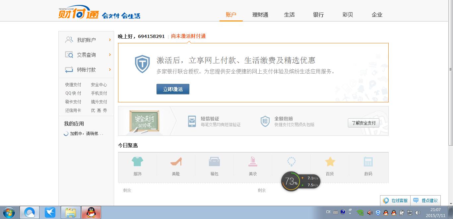Open the 数码 digital category icon
Image resolution: width=453 pixels, height=219 pixels.
click(x=368, y=162)
